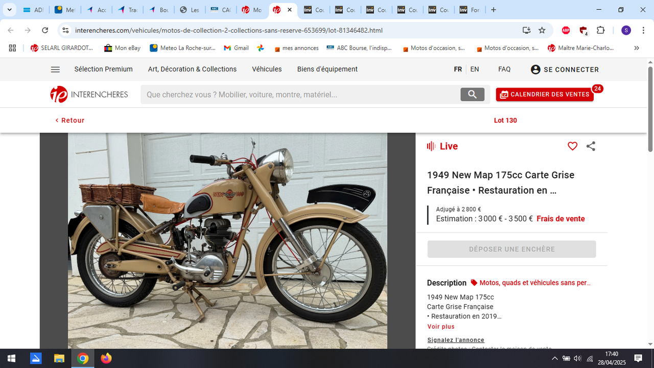Open AdBlock Plus extension icon

pyautogui.click(x=566, y=30)
